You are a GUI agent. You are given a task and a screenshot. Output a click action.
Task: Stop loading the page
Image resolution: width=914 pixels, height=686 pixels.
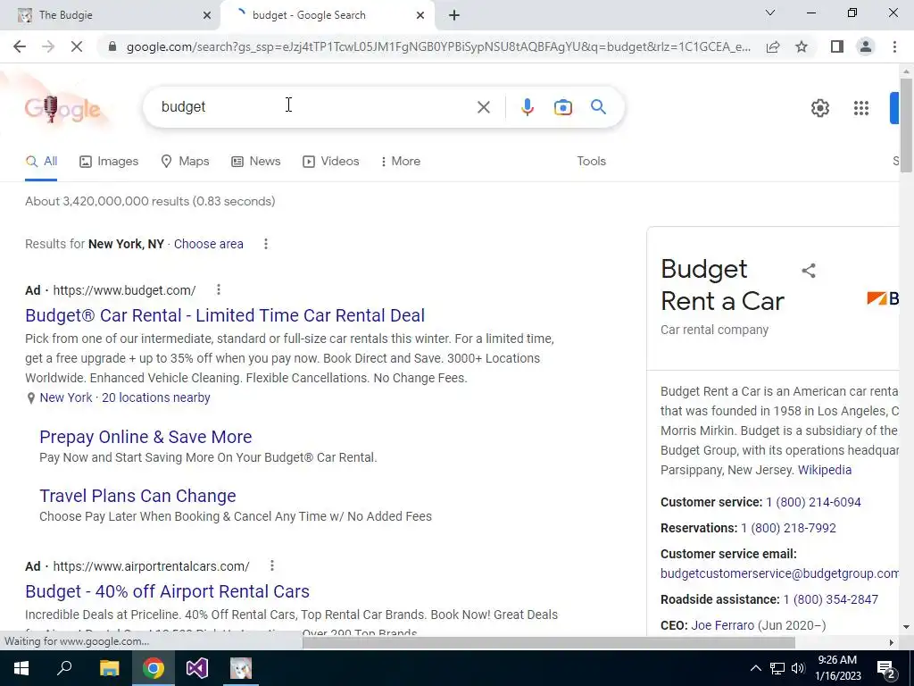[77, 46]
